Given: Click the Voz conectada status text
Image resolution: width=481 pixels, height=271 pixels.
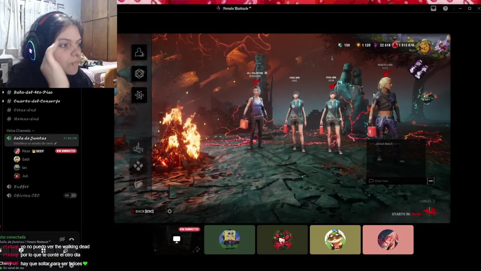Looking at the screenshot, I should 13,237.
